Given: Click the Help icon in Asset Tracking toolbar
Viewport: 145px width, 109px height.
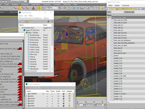Looking at the screenshot, I should 52,21.
